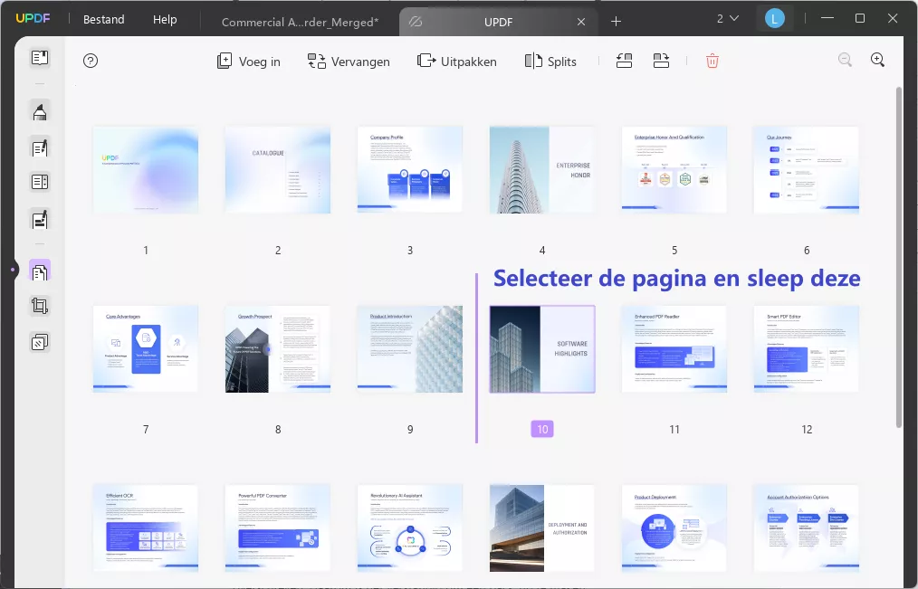The height and width of the screenshot is (589, 918).
Task: Select page 3 Company Profile thumbnail
Action: [x=410, y=169]
